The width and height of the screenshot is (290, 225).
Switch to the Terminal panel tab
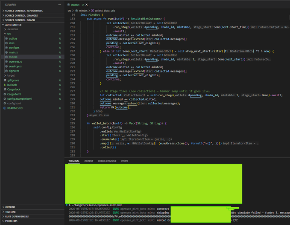click(74, 161)
